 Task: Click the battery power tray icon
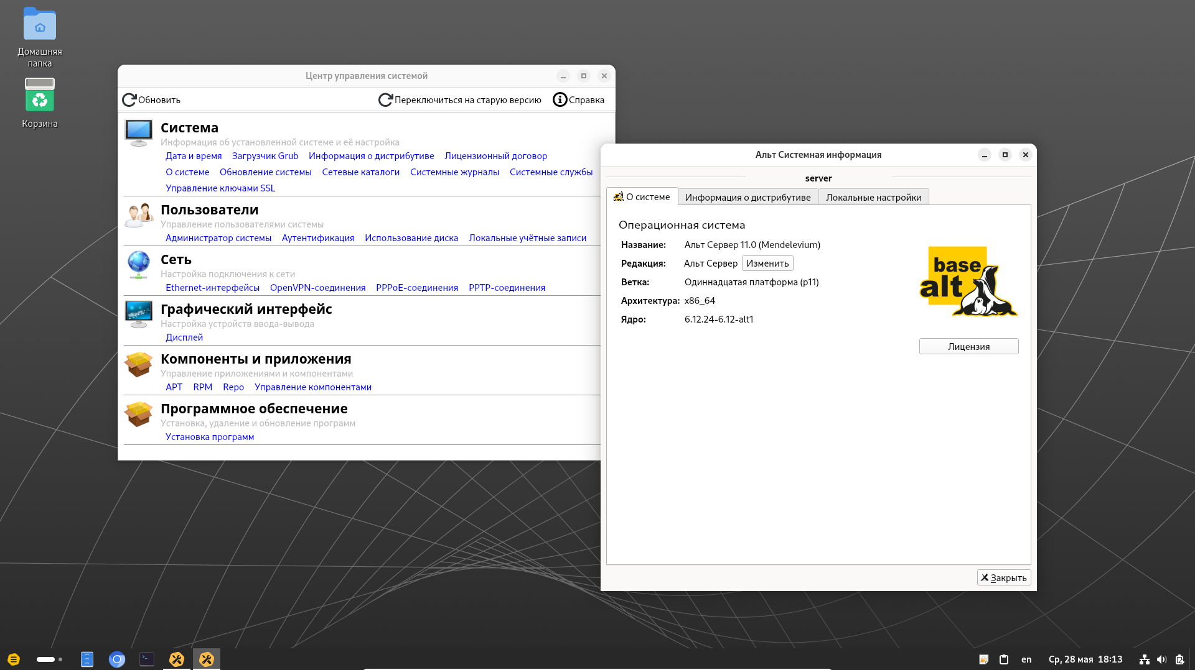click(1179, 659)
